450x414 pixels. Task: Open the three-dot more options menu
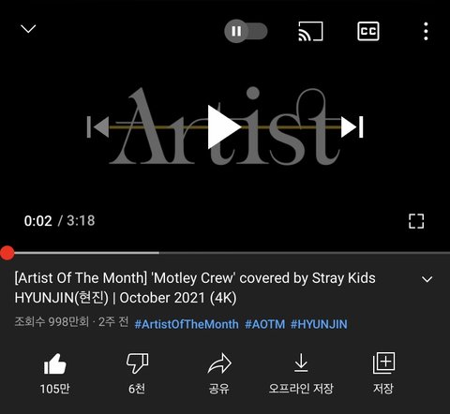[x=426, y=31]
